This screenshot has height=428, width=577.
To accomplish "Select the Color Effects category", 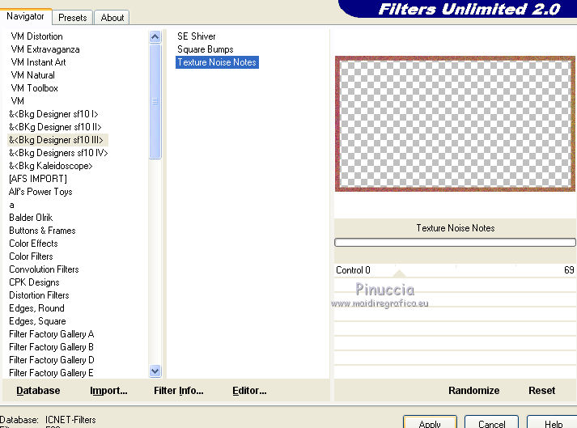I will coord(33,244).
